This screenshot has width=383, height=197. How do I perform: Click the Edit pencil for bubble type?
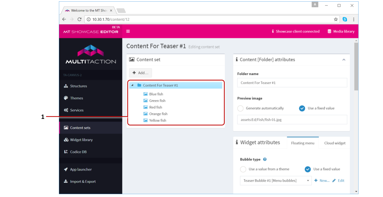click(338, 180)
